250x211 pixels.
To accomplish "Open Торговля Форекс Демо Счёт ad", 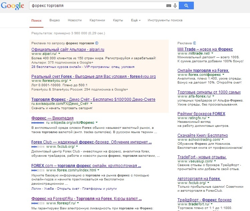I will pyautogui.click(x=94, y=100).
